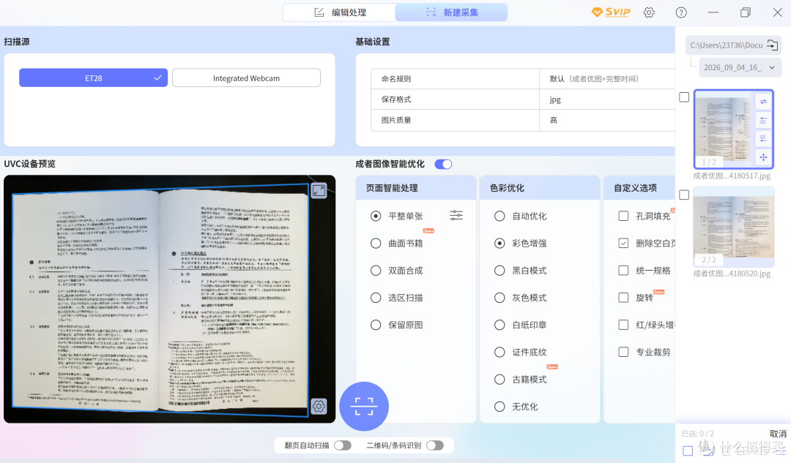791x463 pixels.
Task: Open application settings gear in title bar
Action: [x=649, y=12]
